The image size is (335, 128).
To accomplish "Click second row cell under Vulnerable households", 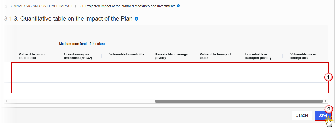I will (124, 77).
